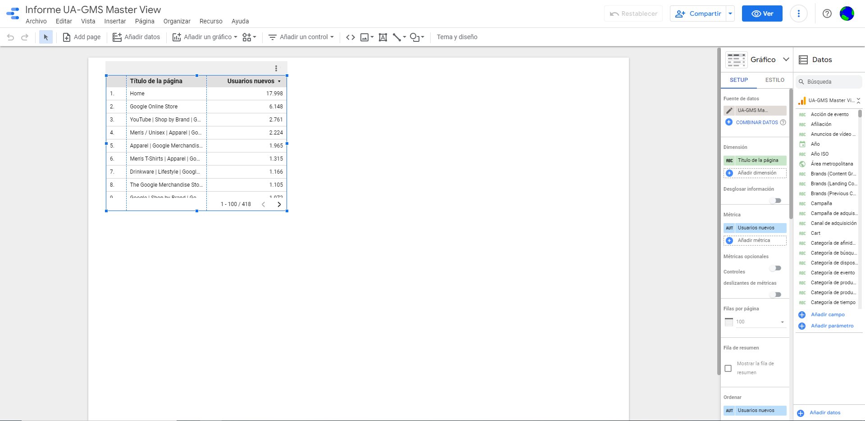Click Añadir dimensión

(x=755, y=173)
